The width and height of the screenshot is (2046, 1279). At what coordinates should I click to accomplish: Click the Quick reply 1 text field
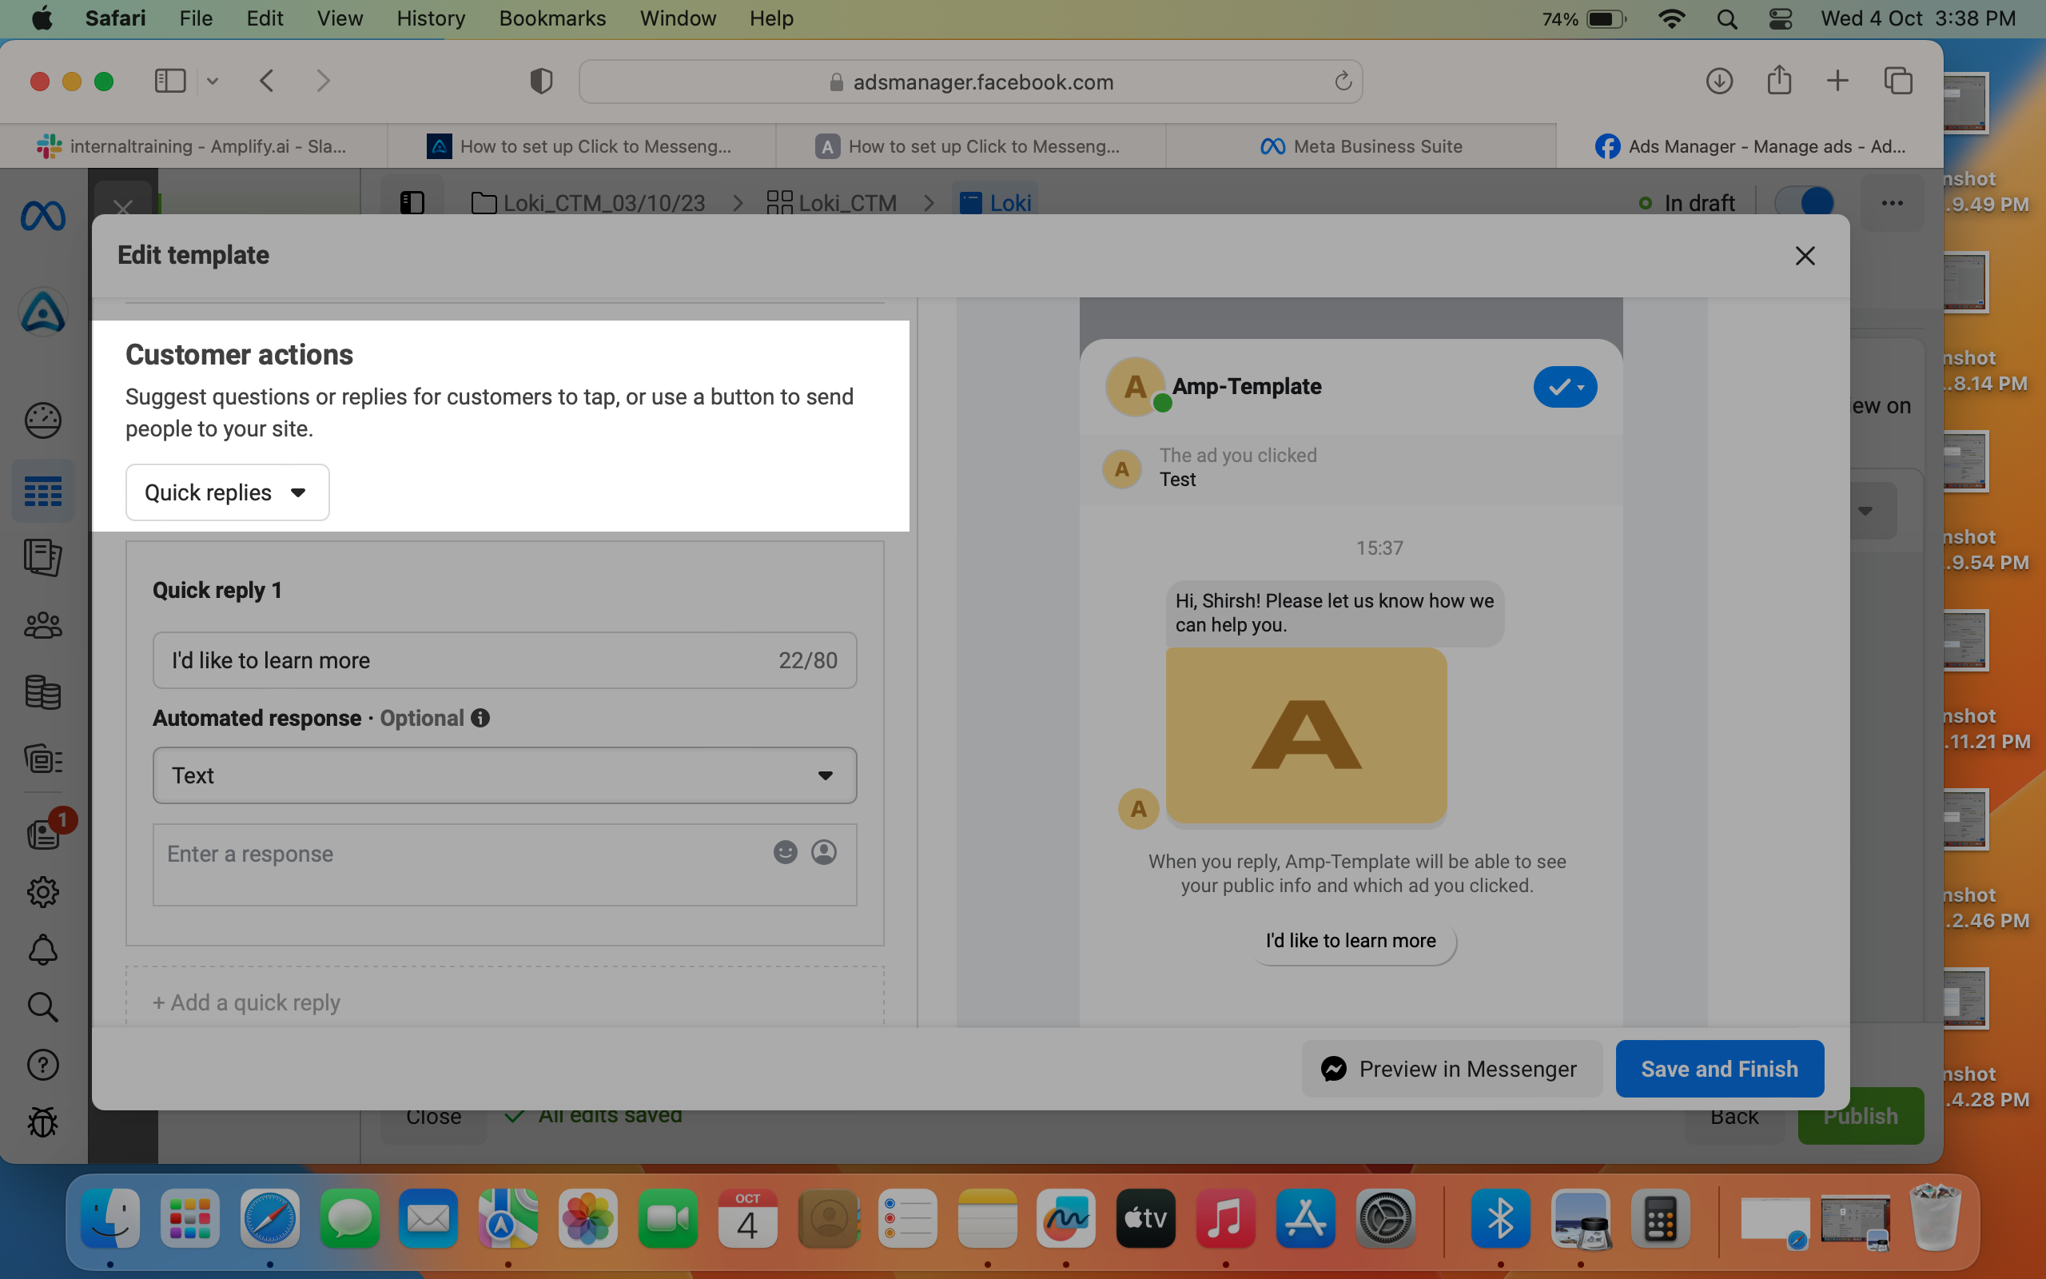point(505,659)
